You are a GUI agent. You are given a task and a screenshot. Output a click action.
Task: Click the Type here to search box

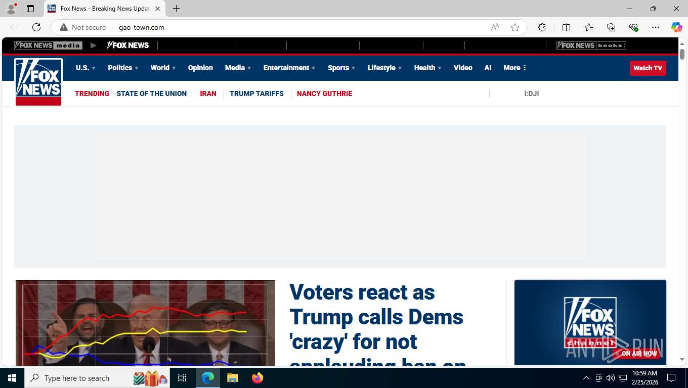(x=97, y=378)
